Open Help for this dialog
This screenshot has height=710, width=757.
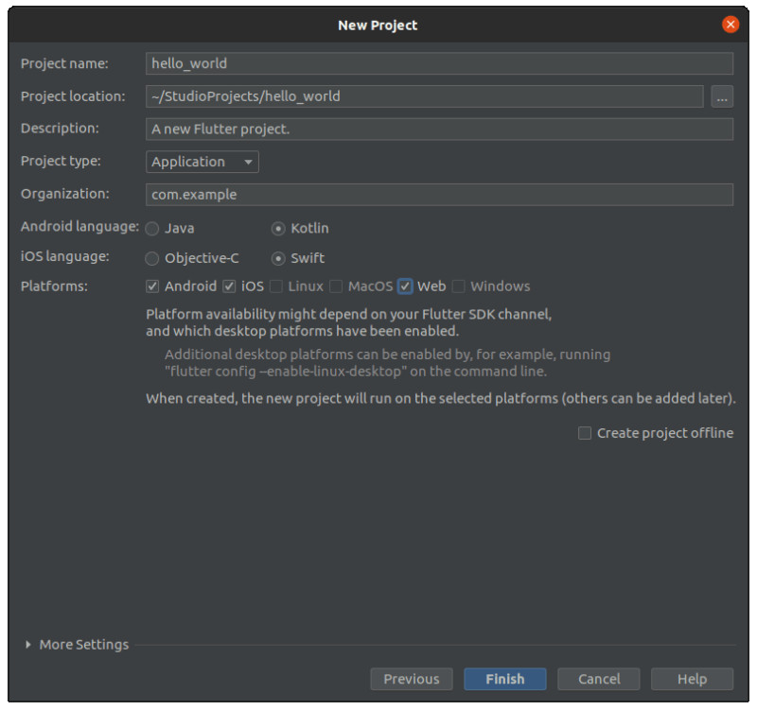tap(692, 679)
